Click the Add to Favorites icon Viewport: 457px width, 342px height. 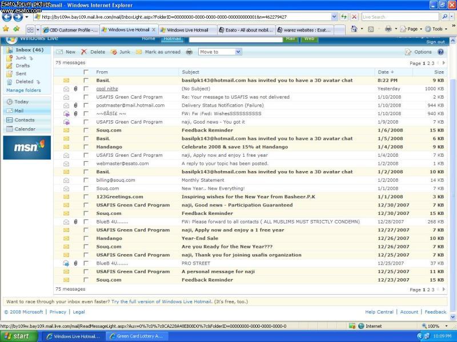tap(17, 29)
